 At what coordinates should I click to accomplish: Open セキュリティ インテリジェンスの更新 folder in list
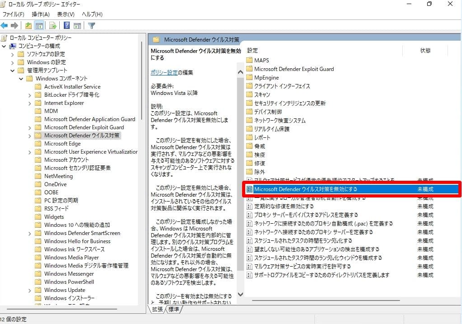coord(290,103)
